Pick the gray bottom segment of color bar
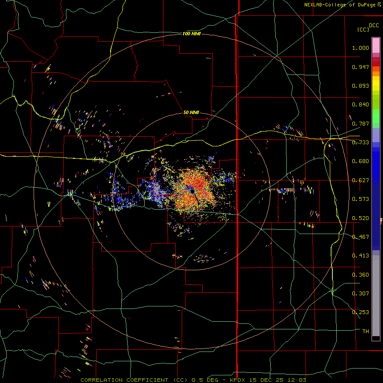Screen dimensions: 383x383 (376, 296)
